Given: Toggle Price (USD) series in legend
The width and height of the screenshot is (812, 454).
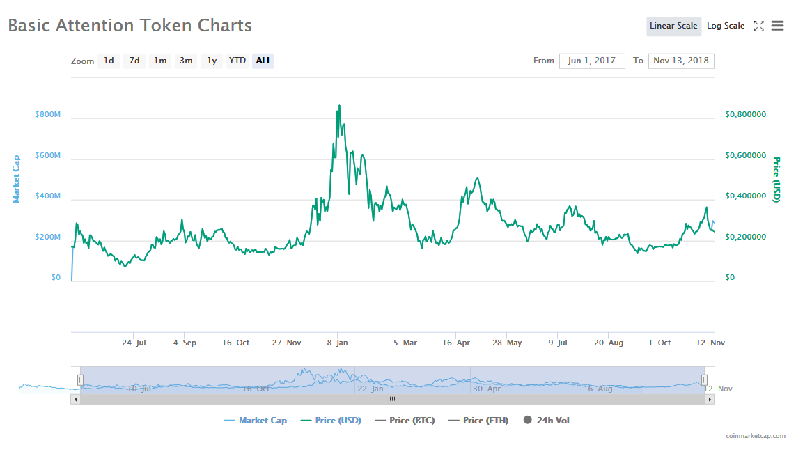Looking at the screenshot, I should (x=331, y=421).
